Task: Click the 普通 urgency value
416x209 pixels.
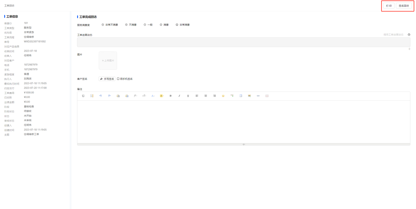Action: coord(26,74)
